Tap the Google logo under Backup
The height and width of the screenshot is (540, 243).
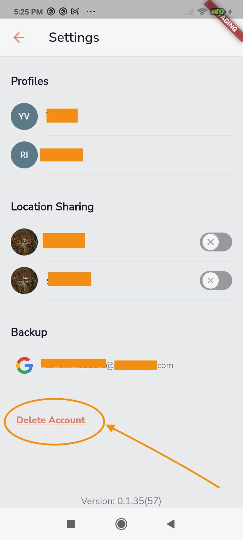25,366
